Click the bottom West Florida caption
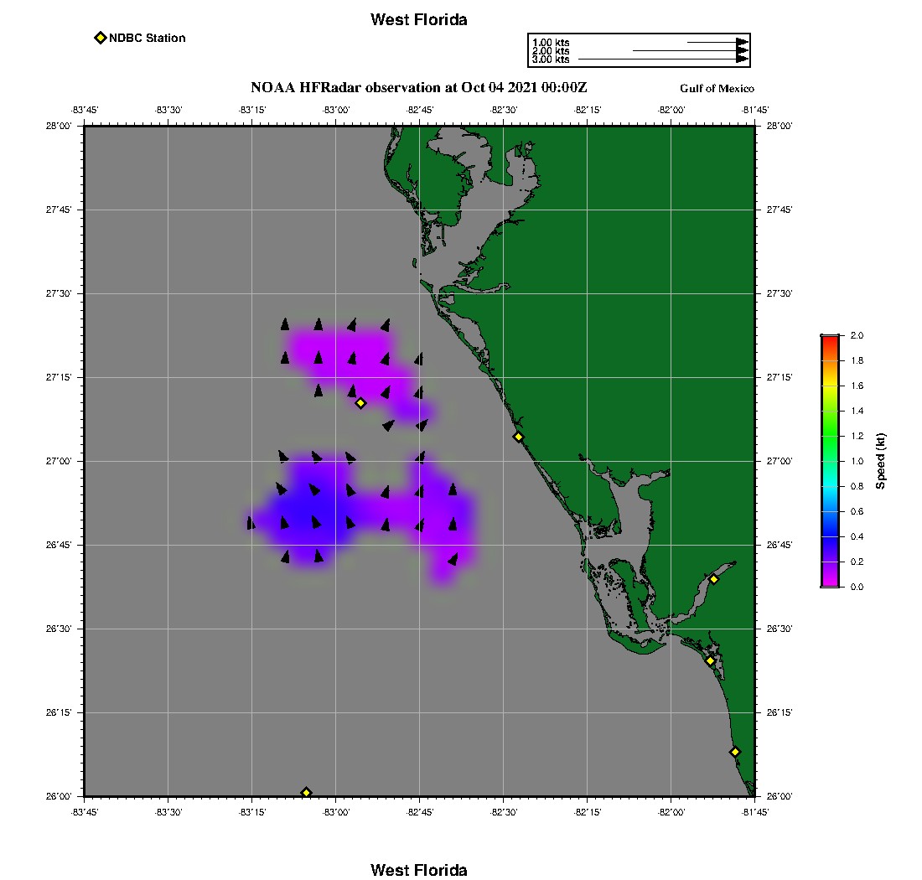Viewport: 922px width, 880px height. [x=418, y=870]
